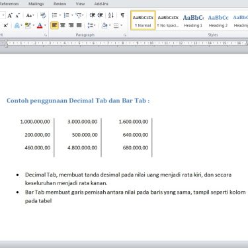The height and width of the screenshot is (248, 248).
Task: Click the left indent marker on ruler
Action: coord(6,44)
